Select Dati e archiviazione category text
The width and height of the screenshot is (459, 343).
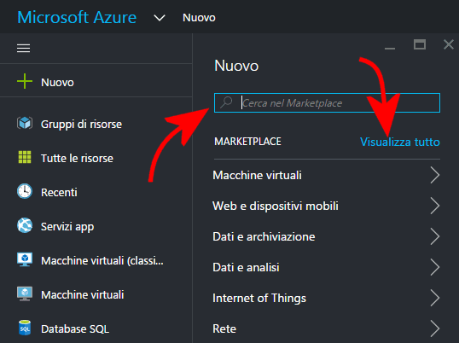pyautogui.click(x=264, y=236)
